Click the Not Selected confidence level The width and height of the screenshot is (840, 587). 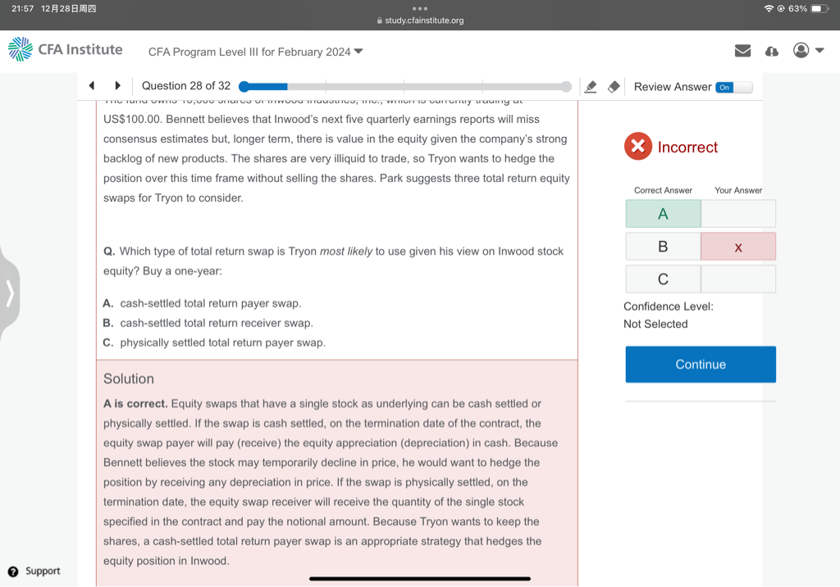click(655, 324)
